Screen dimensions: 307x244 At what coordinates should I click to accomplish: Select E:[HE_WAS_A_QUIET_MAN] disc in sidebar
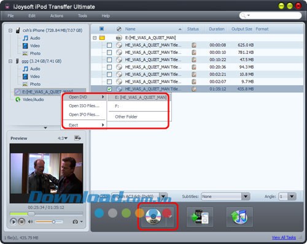pos(50,92)
